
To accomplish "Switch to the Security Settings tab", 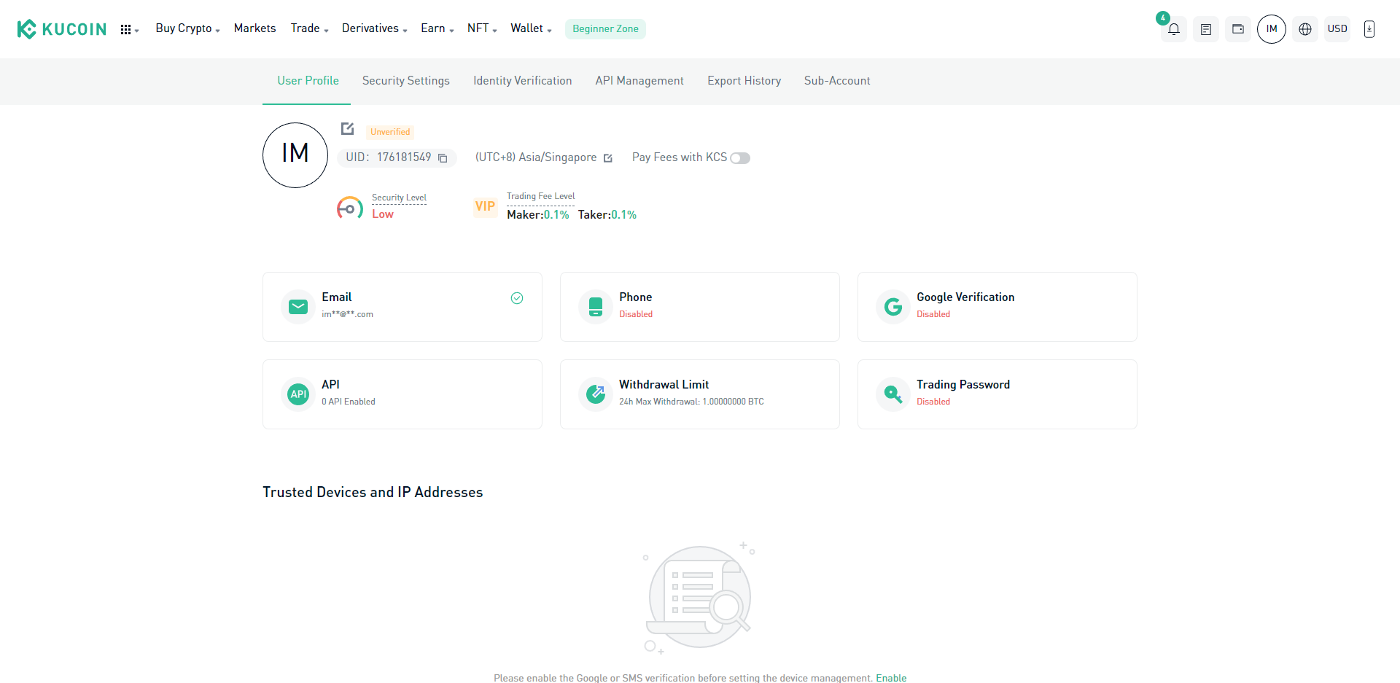I will pyautogui.click(x=406, y=81).
